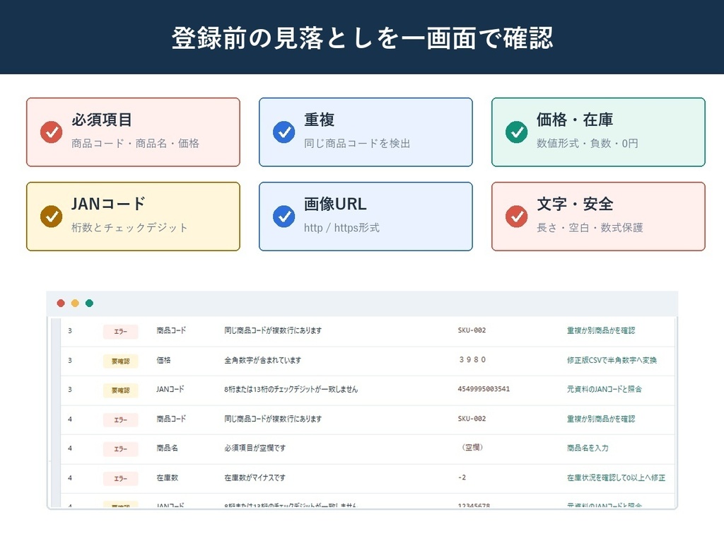Select the 重複 card title
Viewport: 724px width, 544px height.
pos(319,120)
